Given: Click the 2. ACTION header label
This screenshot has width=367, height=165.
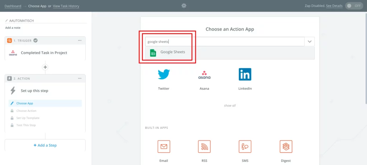Looking at the screenshot, I should click(22, 79).
